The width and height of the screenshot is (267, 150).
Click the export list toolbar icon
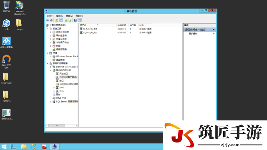click(70, 20)
